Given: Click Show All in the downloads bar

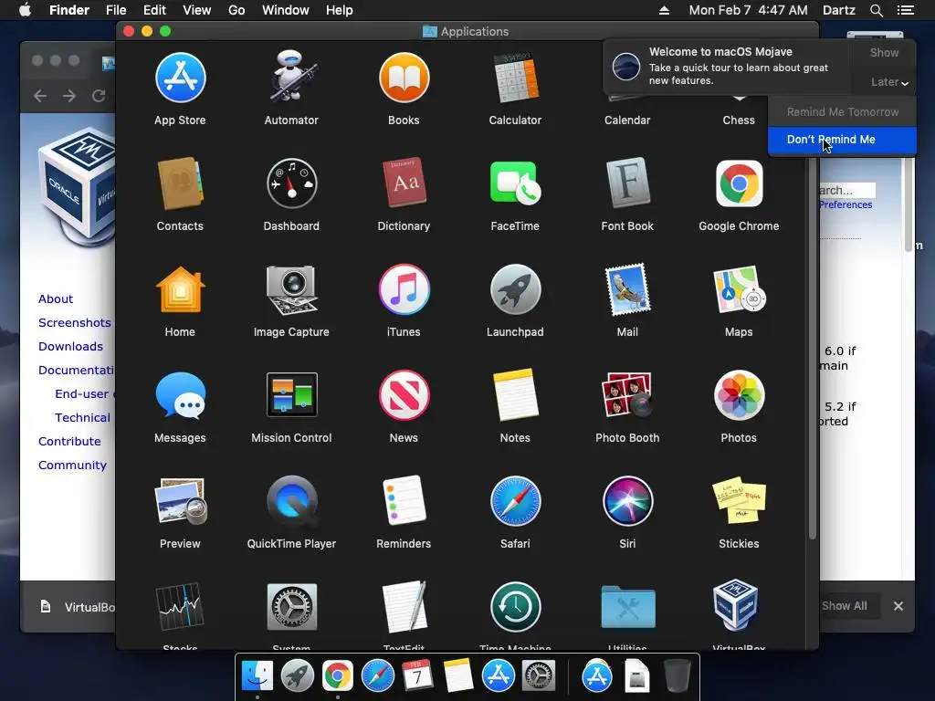Looking at the screenshot, I should point(844,606).
